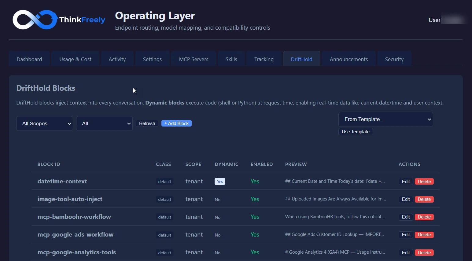Open the Tracking tab

click(264, 59)
